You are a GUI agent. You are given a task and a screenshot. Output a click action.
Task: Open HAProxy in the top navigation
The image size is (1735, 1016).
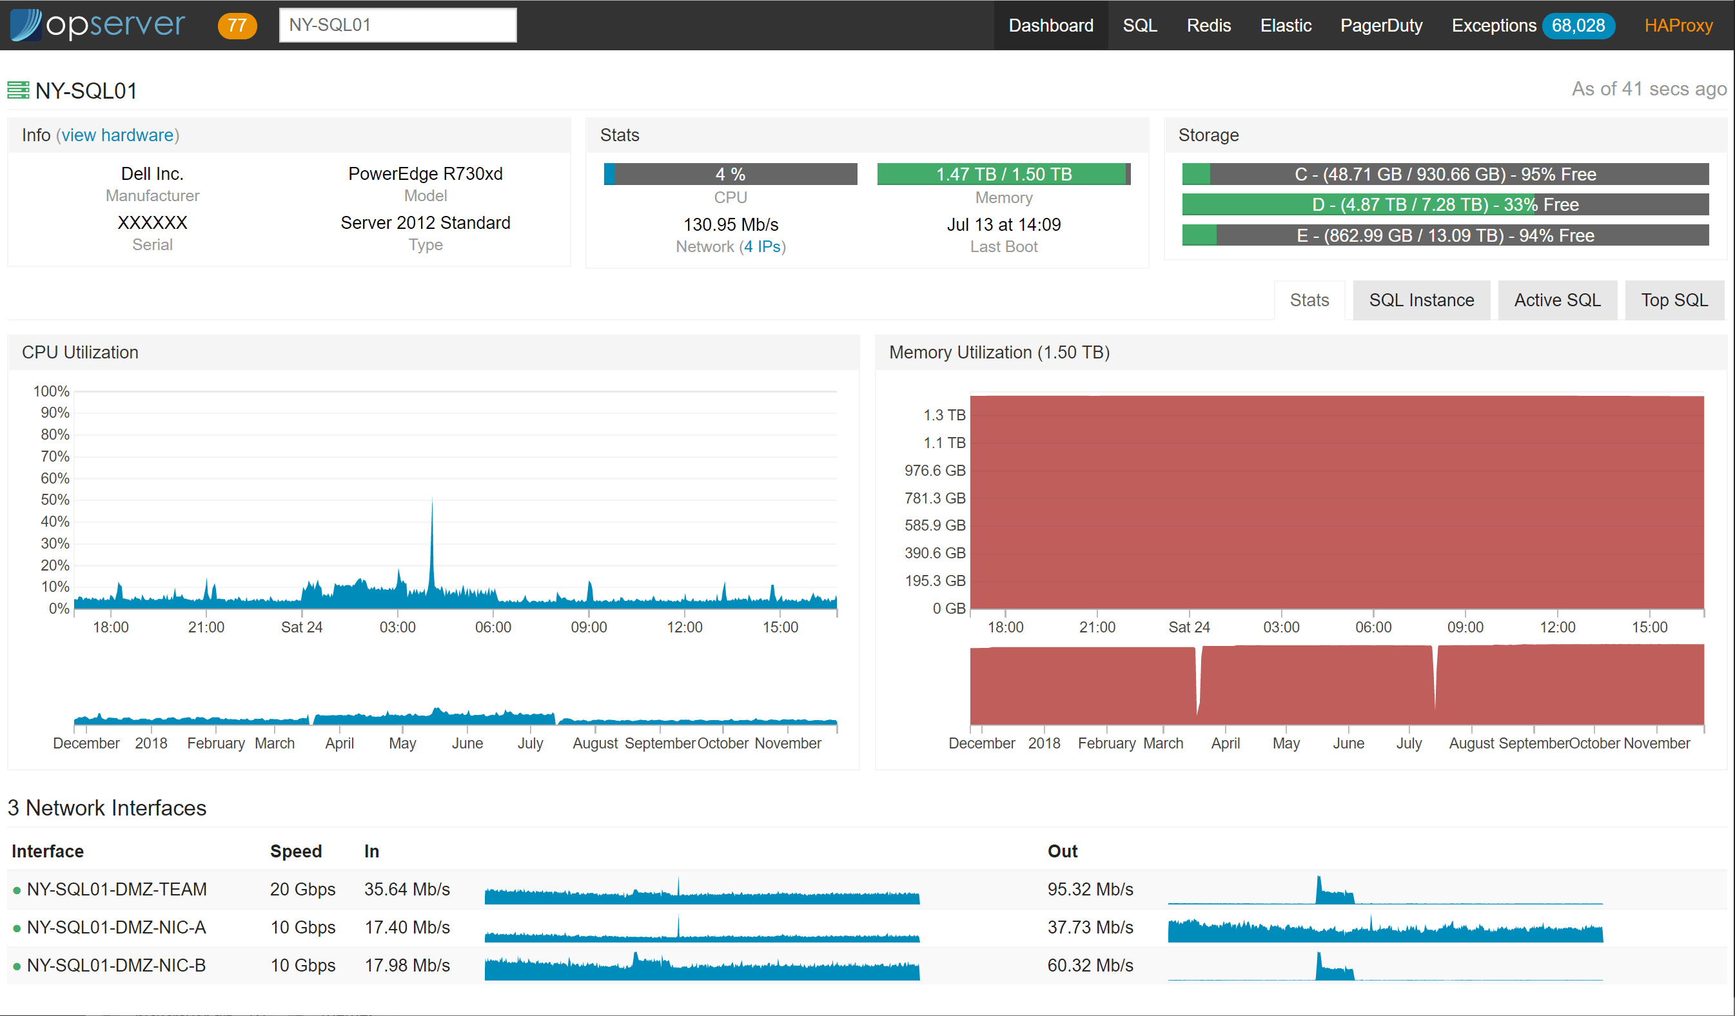coord(1678,26)
